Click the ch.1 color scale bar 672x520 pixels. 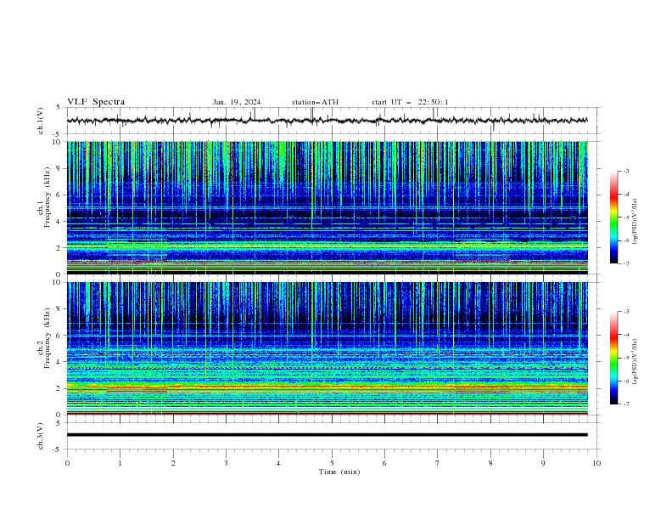click(613, 218)
